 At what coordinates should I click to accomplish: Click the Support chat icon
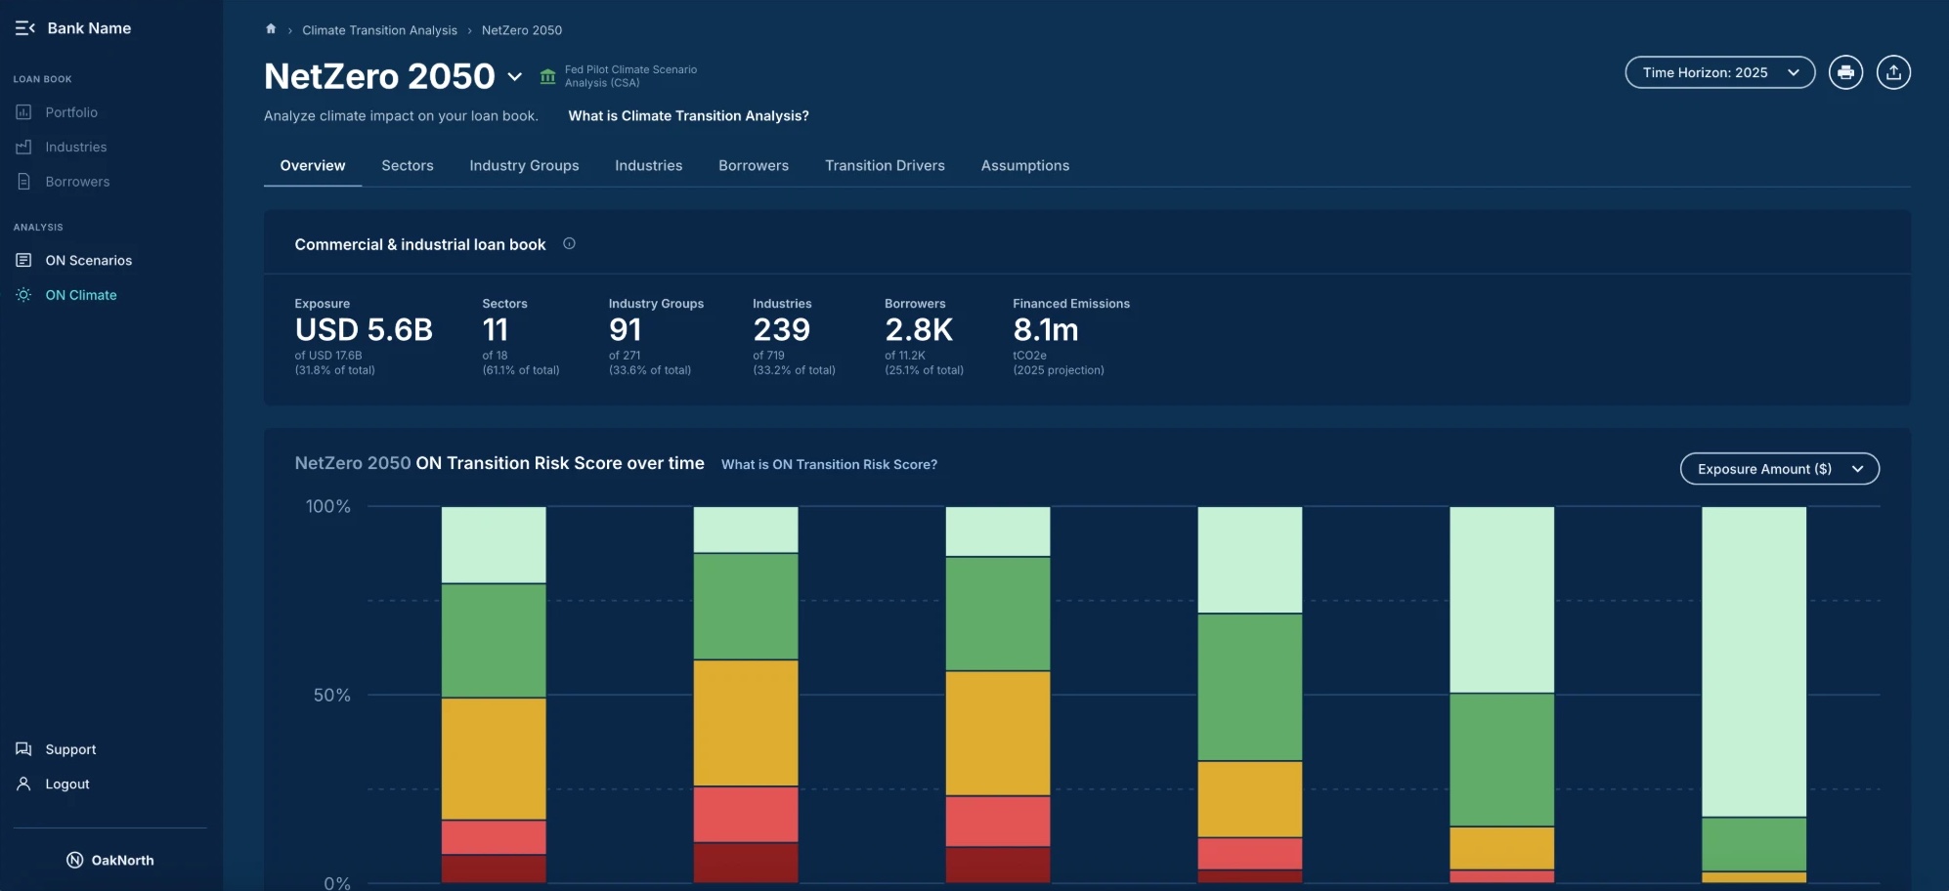click(x=23, y=749)
